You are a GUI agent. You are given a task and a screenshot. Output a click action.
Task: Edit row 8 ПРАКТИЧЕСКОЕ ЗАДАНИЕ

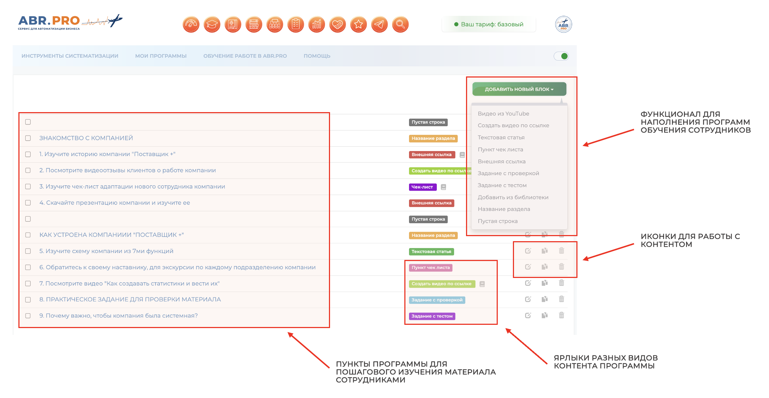(528, 299)
